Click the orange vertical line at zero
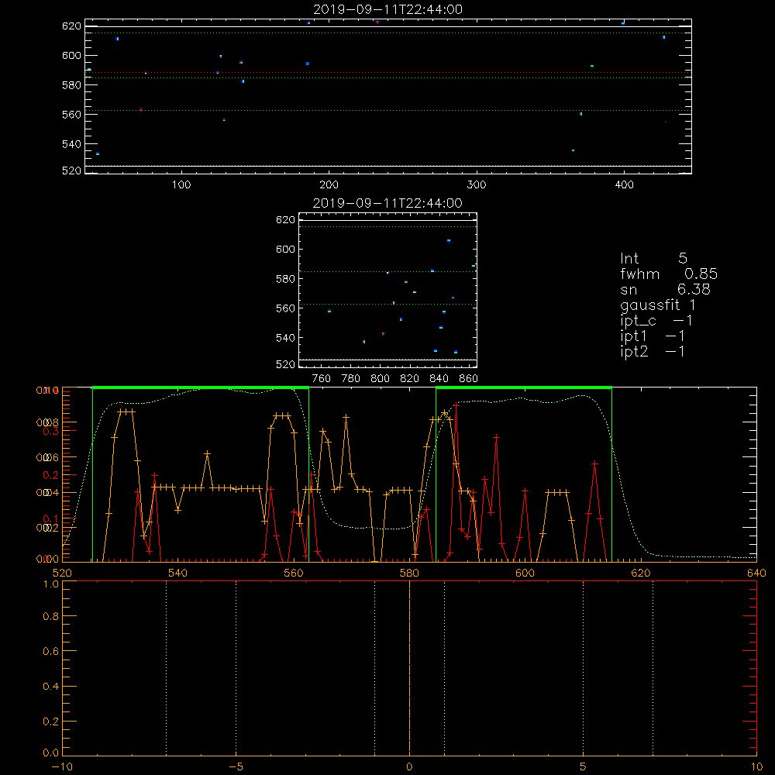 409,668
